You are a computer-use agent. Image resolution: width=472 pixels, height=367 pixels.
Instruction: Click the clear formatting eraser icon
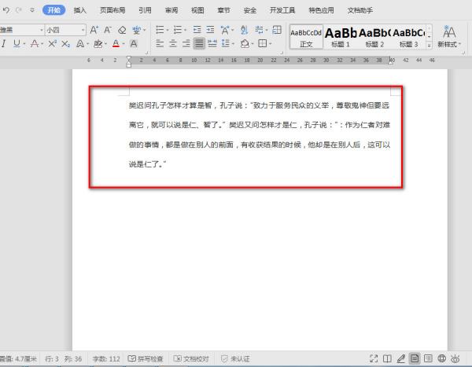click(124, 30)
